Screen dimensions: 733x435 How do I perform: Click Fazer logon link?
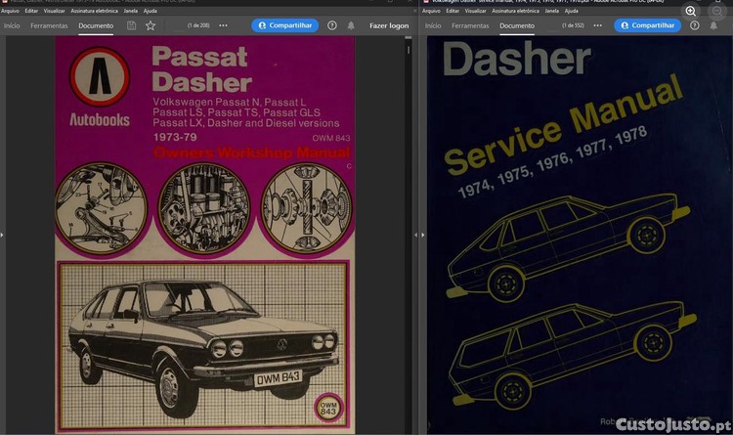click(x=389, y=25)
